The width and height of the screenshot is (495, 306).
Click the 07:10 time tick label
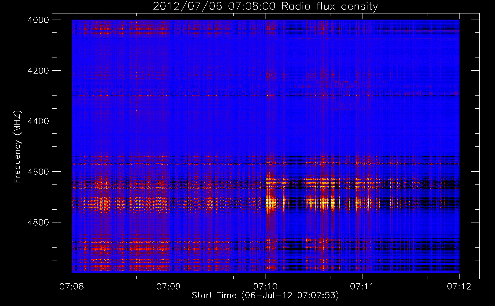click(x=266, y=287)
